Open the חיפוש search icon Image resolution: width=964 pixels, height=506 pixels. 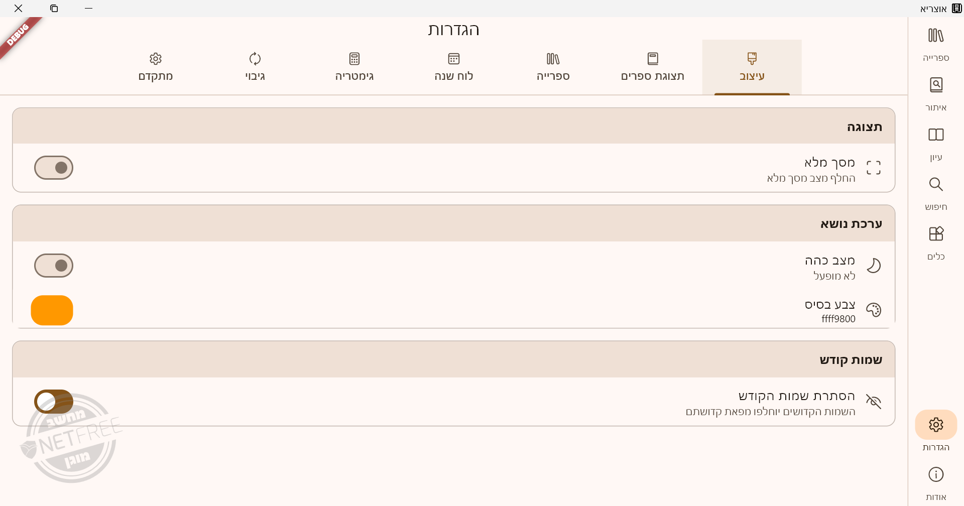[x=935, y=192]
